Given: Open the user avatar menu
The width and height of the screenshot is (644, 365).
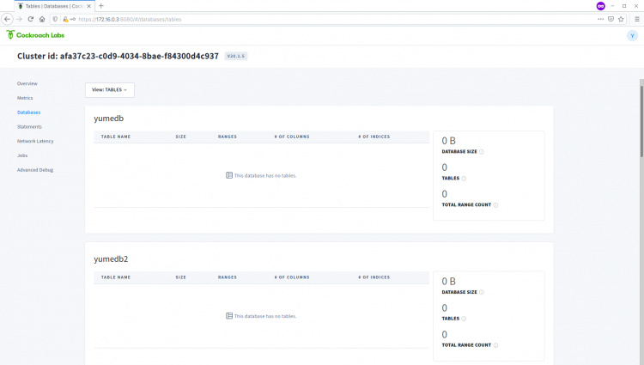Looking at the screenshot, I should [632, 35].
